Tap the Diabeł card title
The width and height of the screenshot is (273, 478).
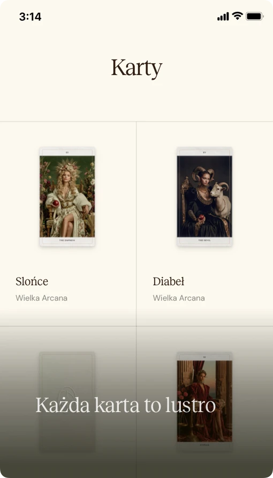click(168, 281)
